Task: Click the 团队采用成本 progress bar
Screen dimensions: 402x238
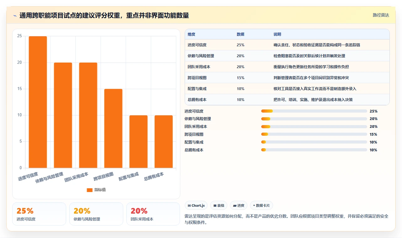Action: point(314,127)
